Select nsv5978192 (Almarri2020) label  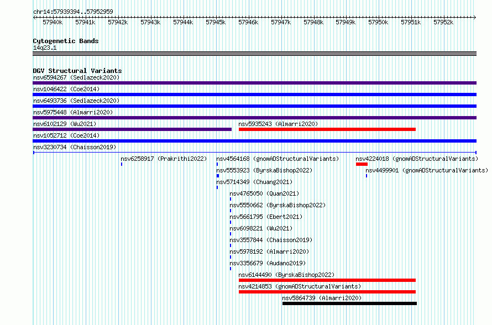coord(269,251)
